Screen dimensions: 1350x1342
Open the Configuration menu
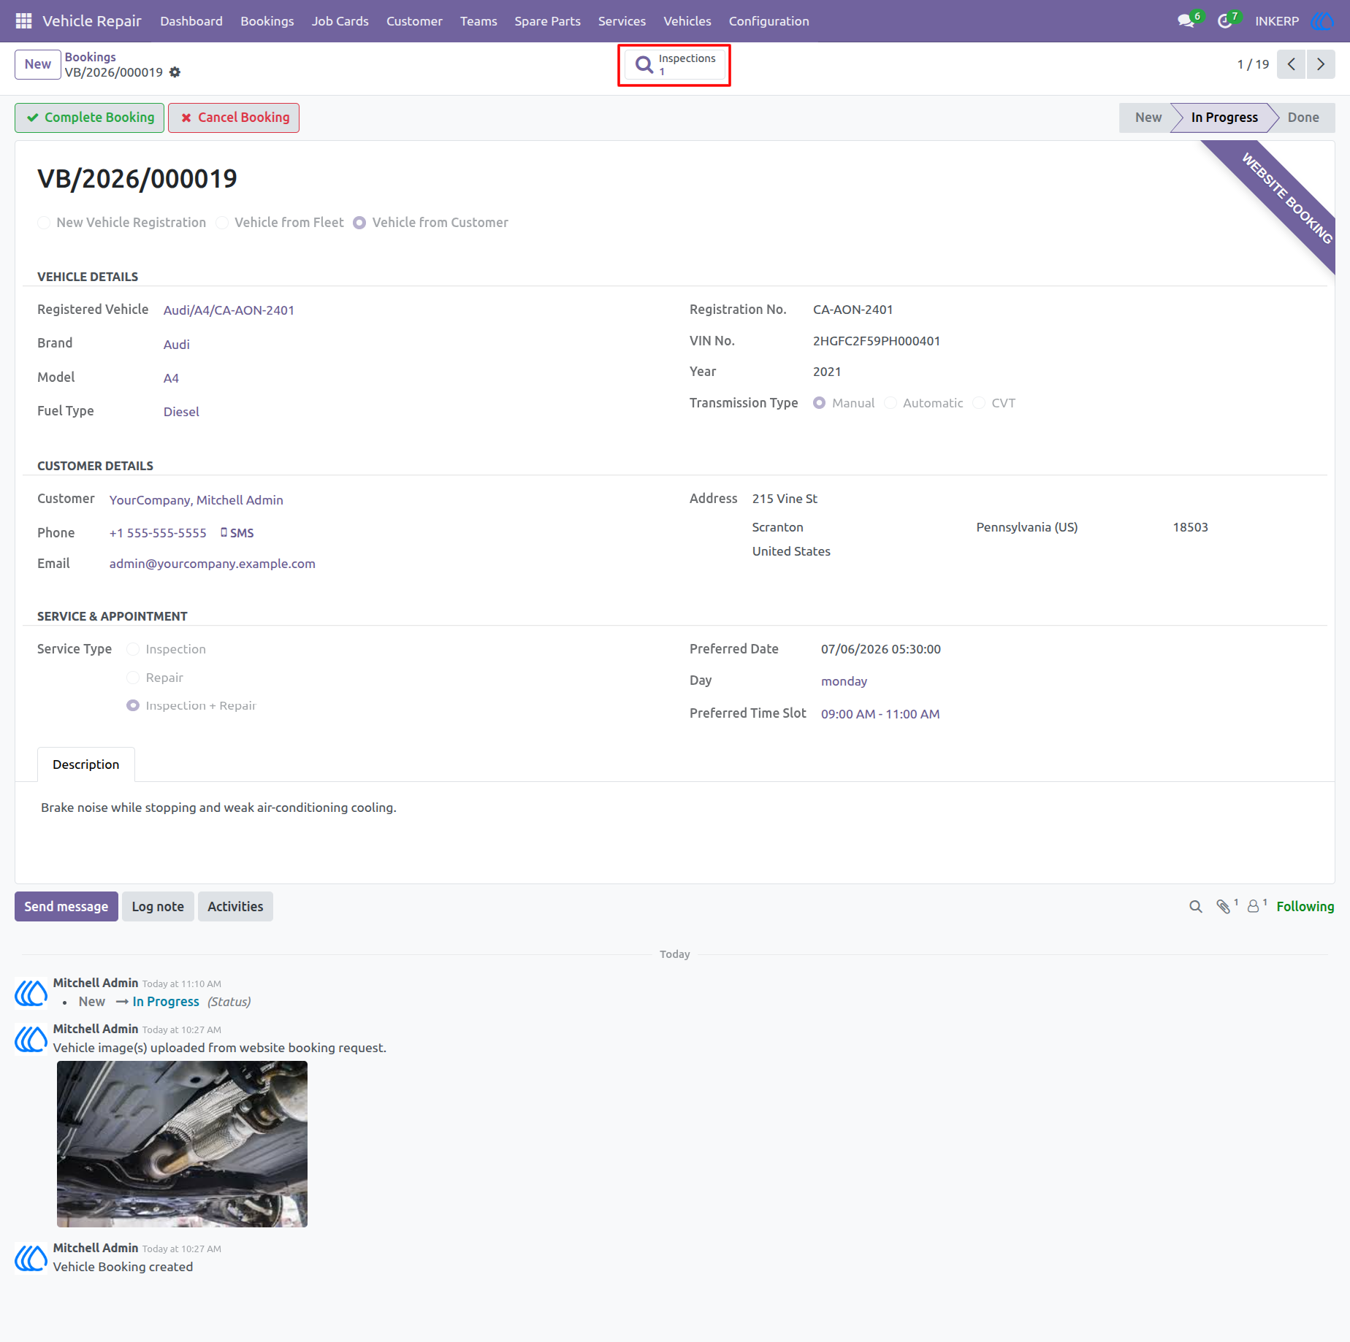pyautogui.click(x=769, y=21)
